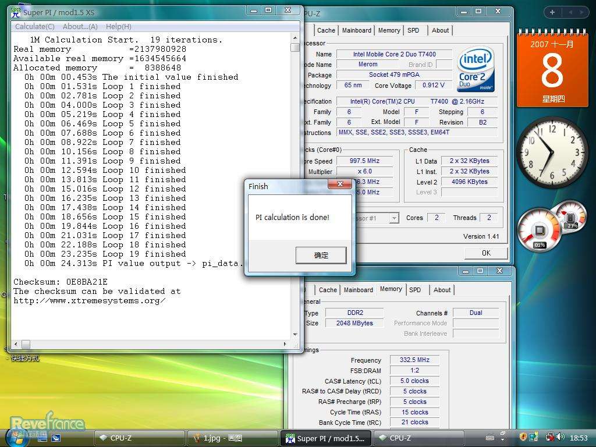Open the Help(H) menu in Super PI
This screenshot has height=447, width=596.
pyautogui.click(x=118, y=26)
